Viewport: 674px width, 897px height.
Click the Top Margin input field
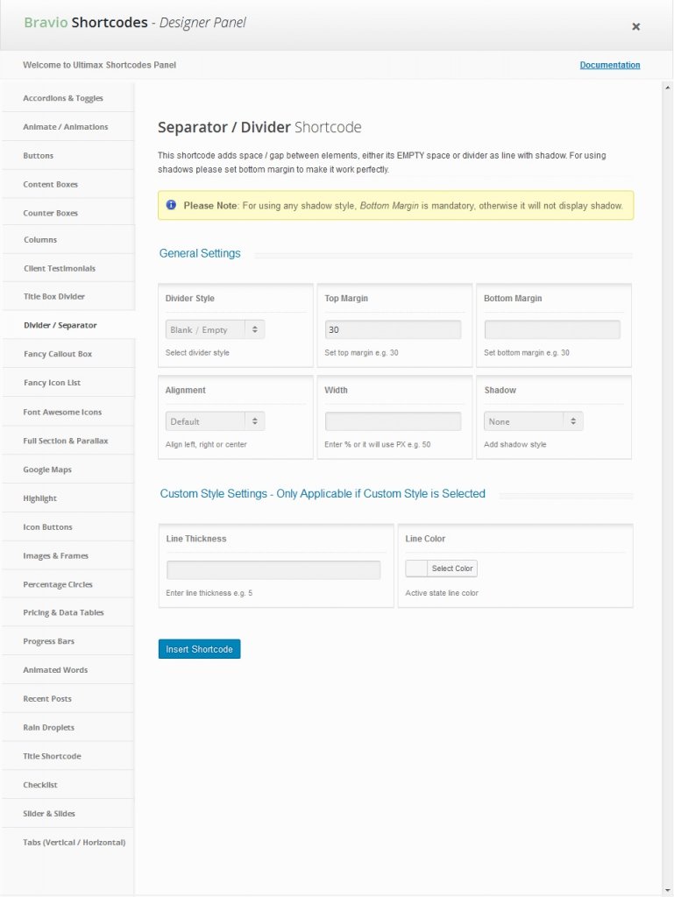[393, 329]
